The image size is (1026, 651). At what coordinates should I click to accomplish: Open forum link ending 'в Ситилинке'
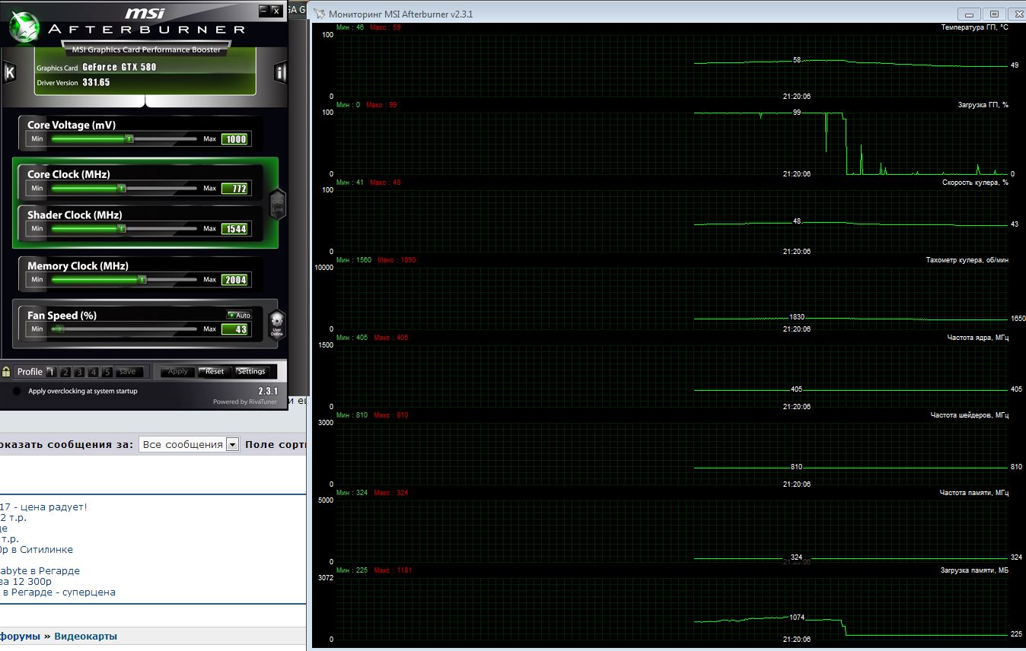coord(37,549)
